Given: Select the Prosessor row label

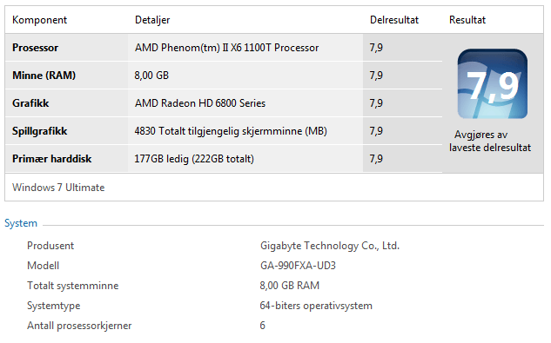Looking at the screenshot, I should click(x=35, y=48).
